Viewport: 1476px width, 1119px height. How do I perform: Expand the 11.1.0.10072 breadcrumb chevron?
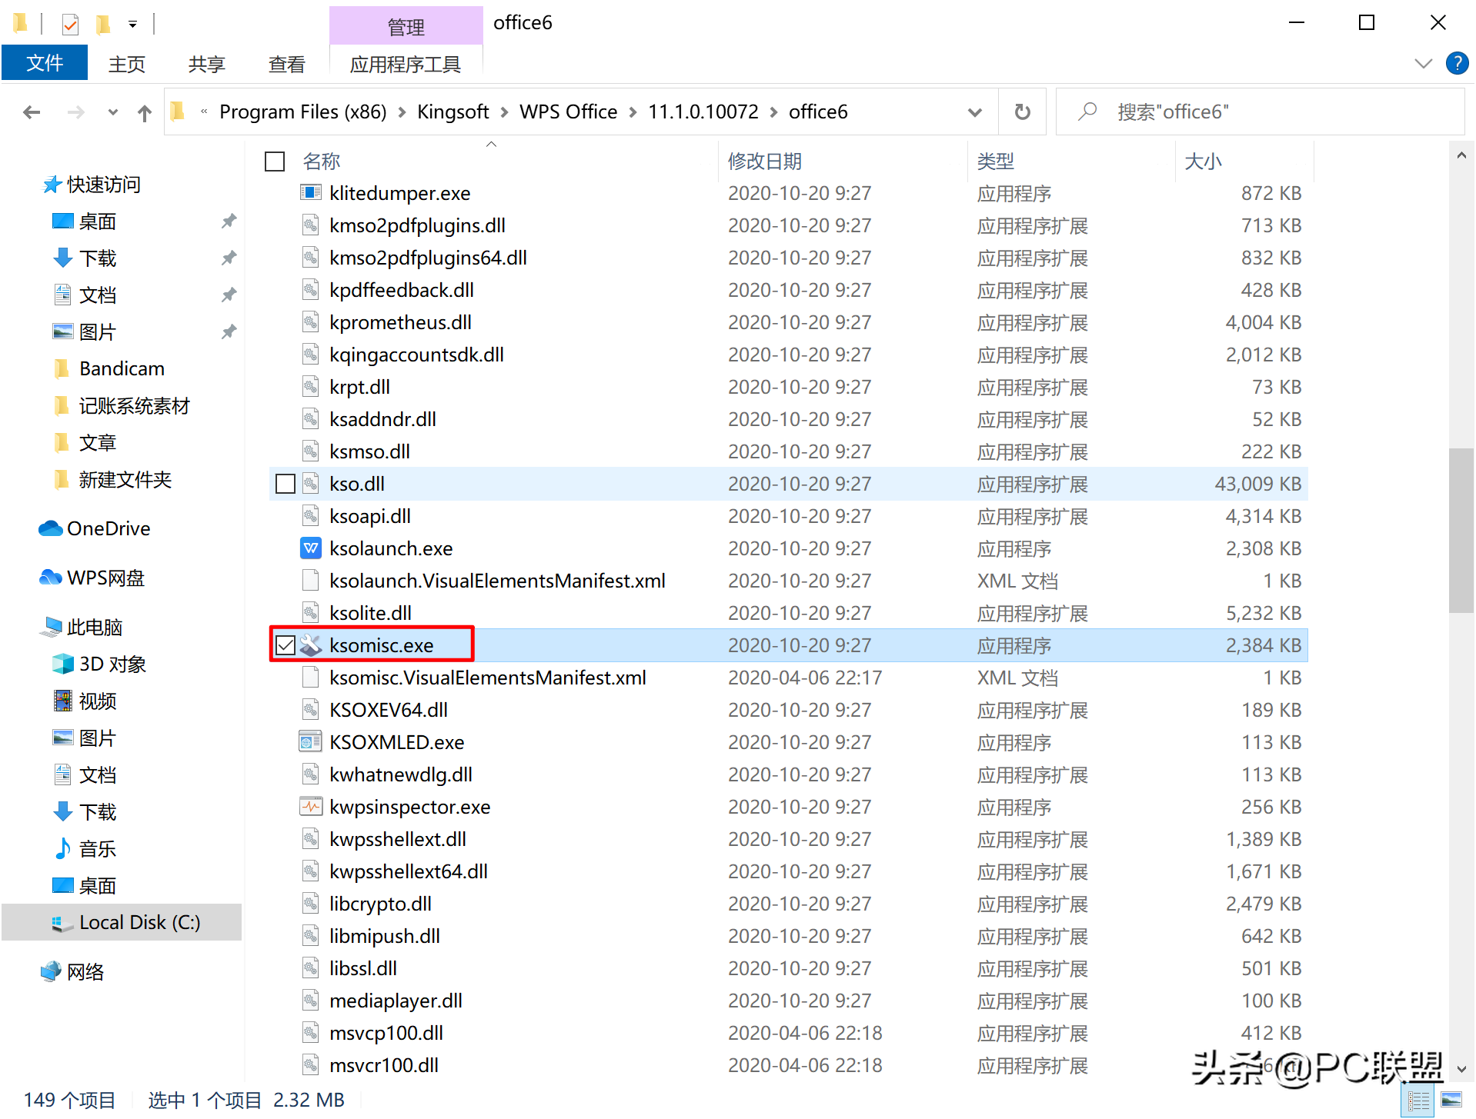[x=773, y=112]
